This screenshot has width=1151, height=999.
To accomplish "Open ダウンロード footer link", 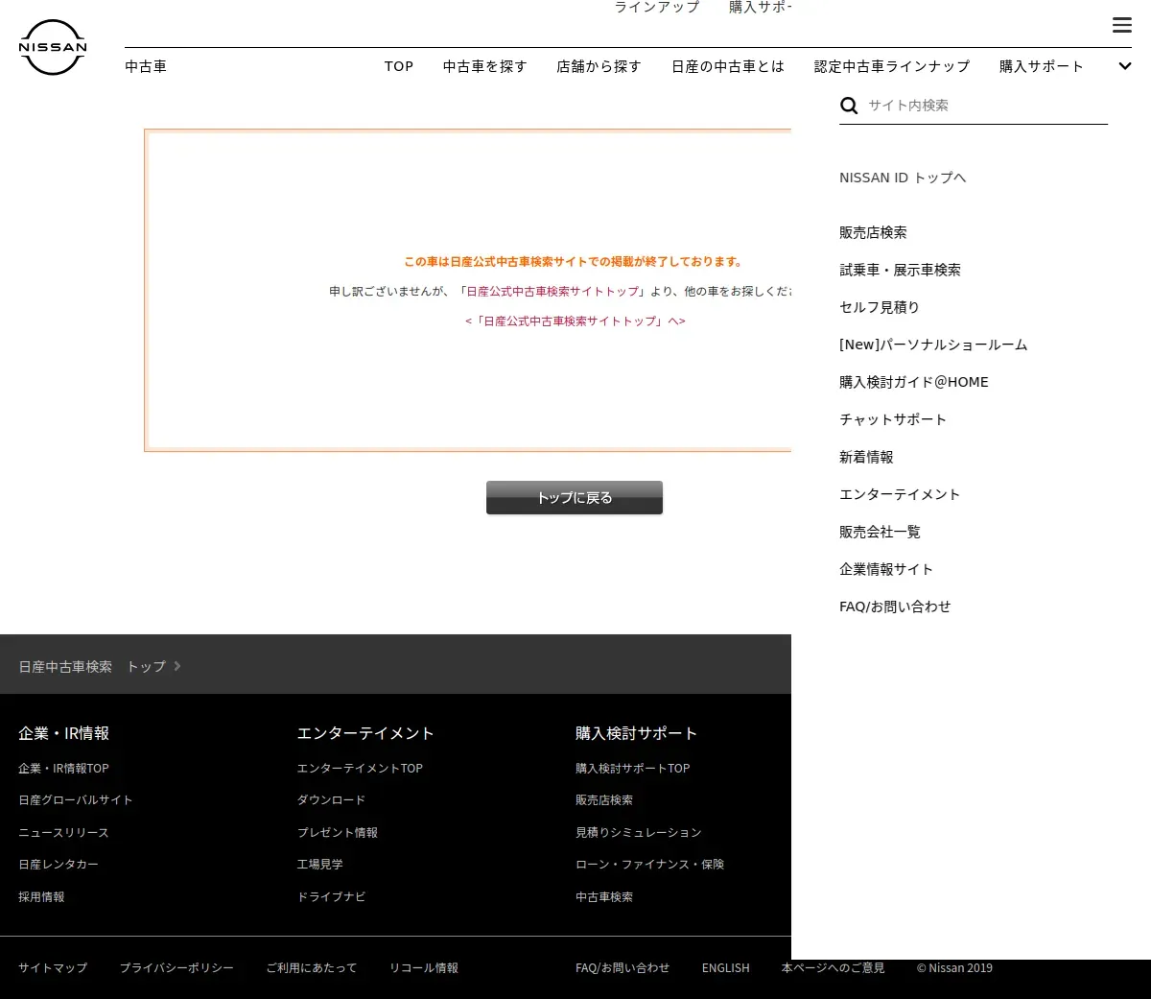I will pos(331,799).
